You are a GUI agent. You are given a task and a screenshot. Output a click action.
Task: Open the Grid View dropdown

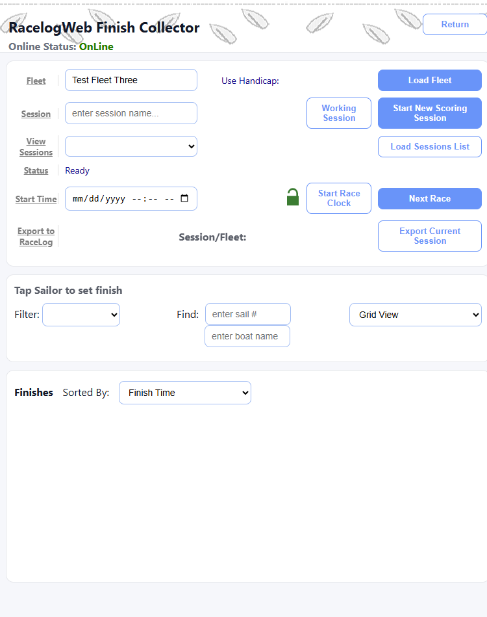(x=416, y=315)
